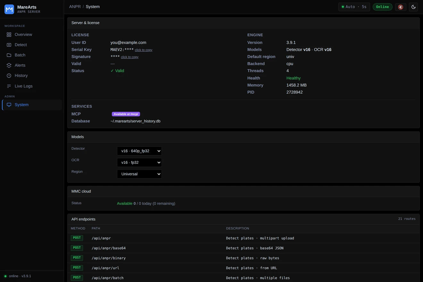Screen dimensions: 423x282
Task: Click the Alerts layers icon in sidebar
Action: [9, 65]
